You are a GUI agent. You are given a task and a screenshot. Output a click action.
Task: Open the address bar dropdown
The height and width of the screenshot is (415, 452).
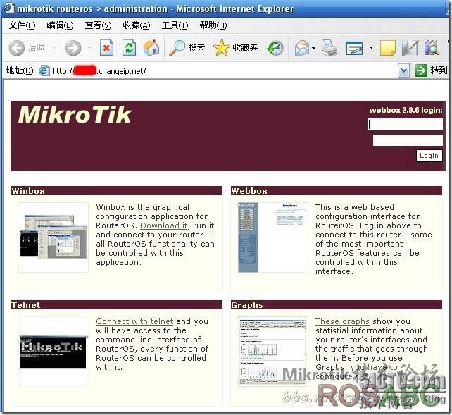click(x=403, y=70)
